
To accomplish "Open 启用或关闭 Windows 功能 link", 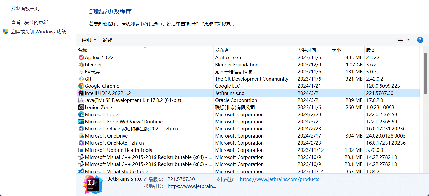I will [x=39, y=32].
